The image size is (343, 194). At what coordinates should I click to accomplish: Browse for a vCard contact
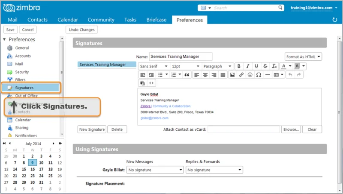291,129
